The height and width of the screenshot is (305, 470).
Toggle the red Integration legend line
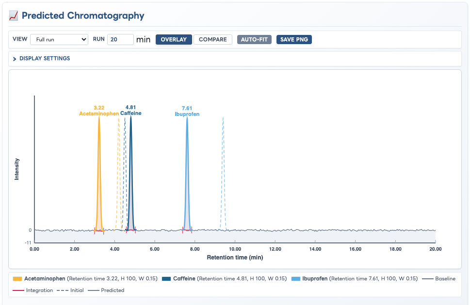pyautogui.click(x=18, y=290)
